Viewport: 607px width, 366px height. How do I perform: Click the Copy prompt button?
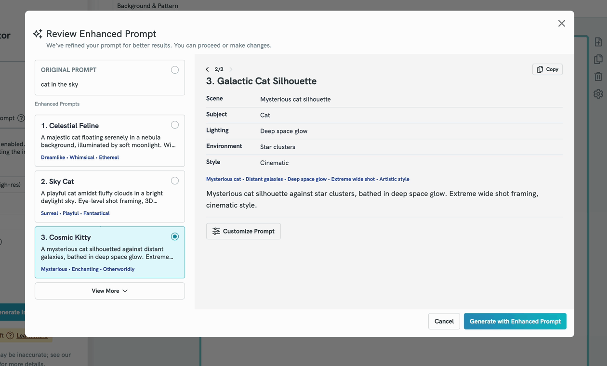tap(547, 69)
